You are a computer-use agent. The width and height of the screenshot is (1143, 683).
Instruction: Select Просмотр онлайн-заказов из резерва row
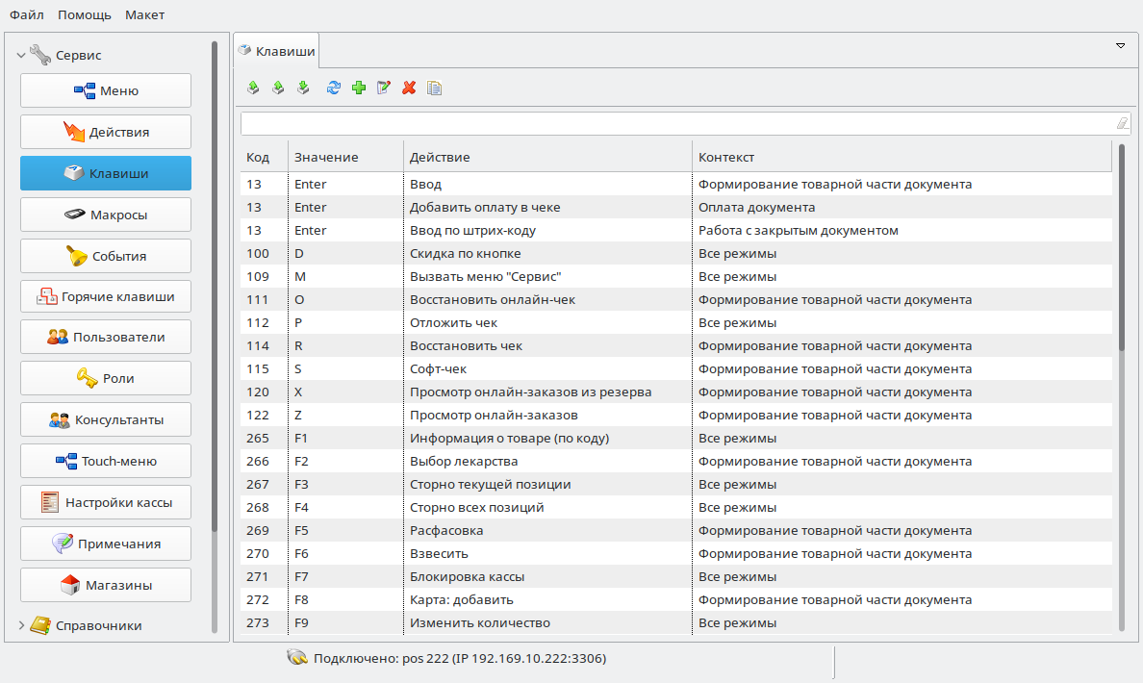pos(676,392)
